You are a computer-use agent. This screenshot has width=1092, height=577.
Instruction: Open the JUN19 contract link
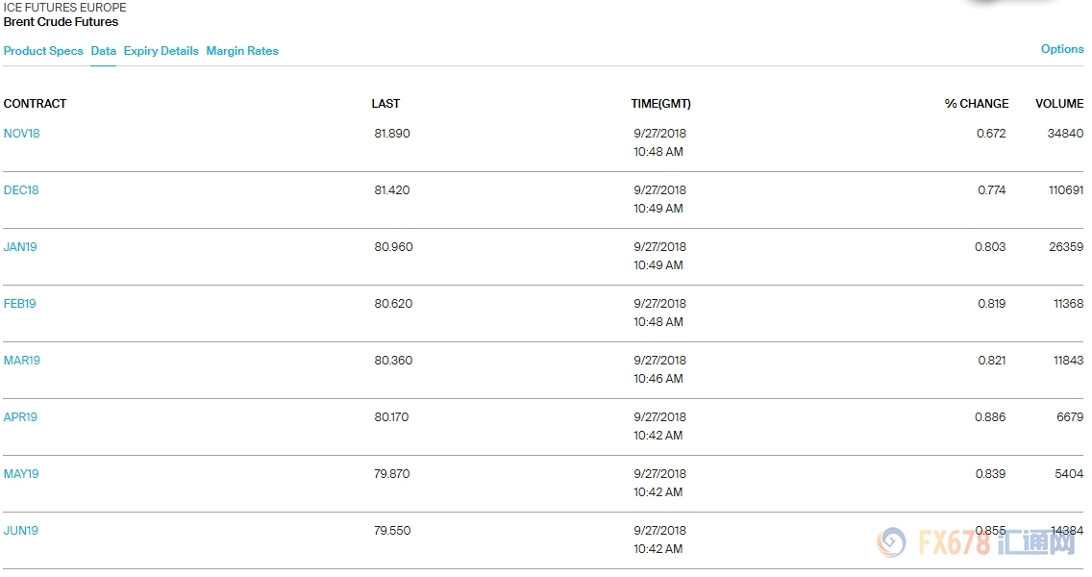coord(21,531)
